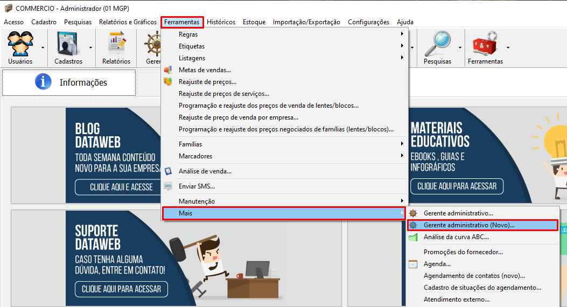This screenshot has height=307, width=567.
Task: Select Enviar SMS menu entry
Action: coord(197,186)
